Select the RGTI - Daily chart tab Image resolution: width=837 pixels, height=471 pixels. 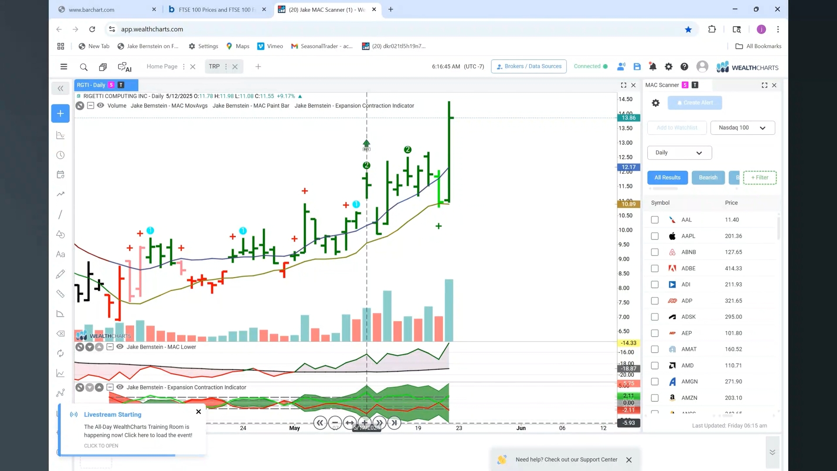pos(106,85)
